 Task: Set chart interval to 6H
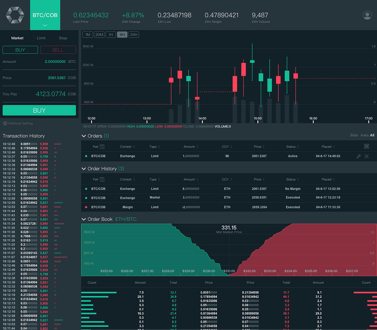click(x=122, y=35)
